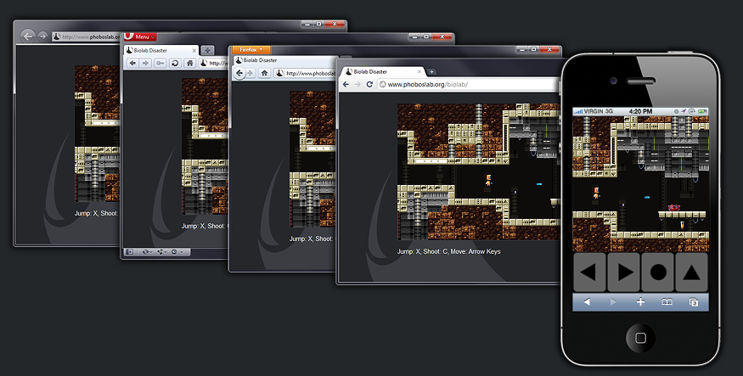
Task: Click the forward arrow in Internet Explorer window
Action: [x=42, y=36]
